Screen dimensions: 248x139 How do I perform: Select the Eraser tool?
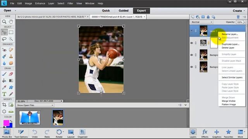point(11,74)
